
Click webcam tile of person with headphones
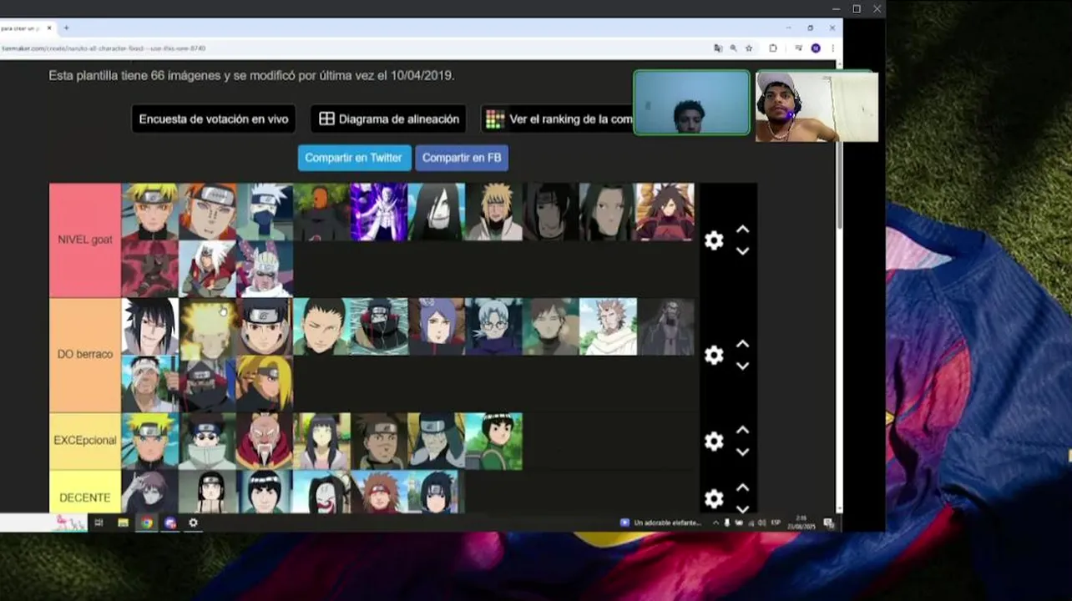click(x=817, y=106)
